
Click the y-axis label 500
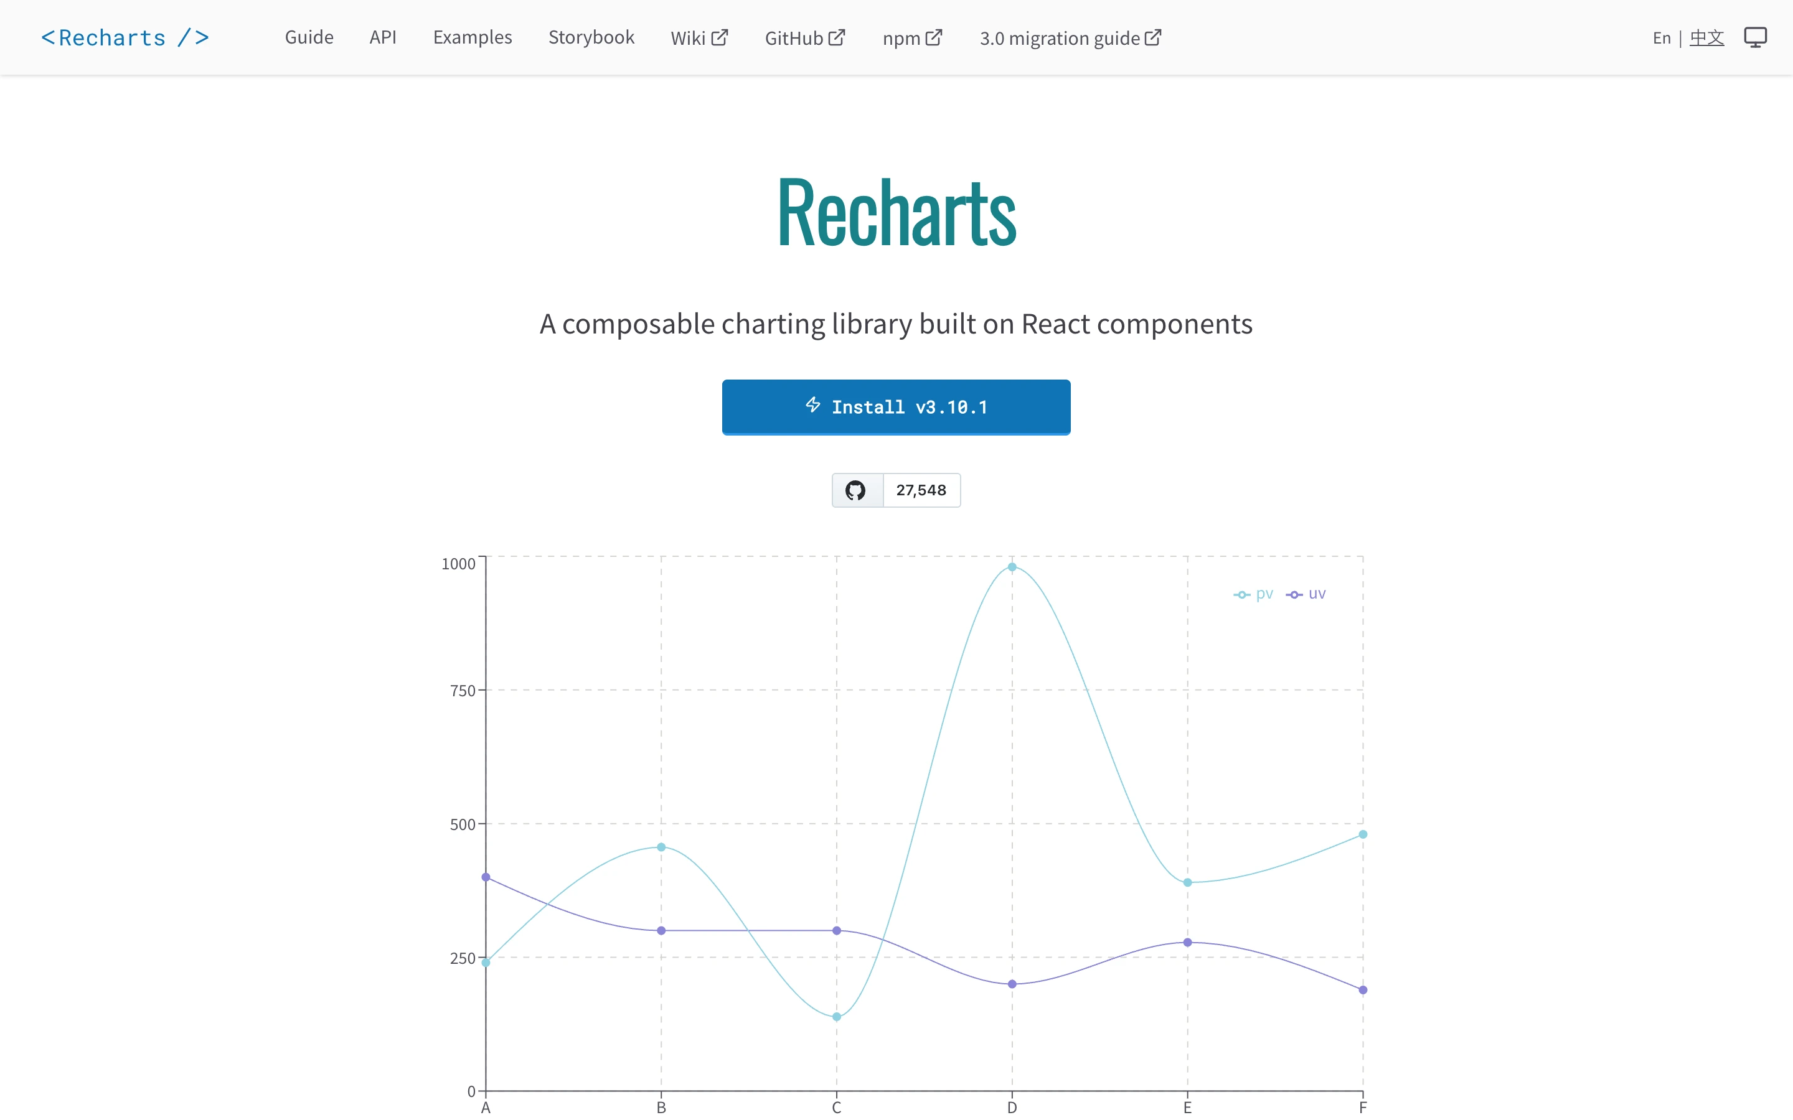point(463,824)
